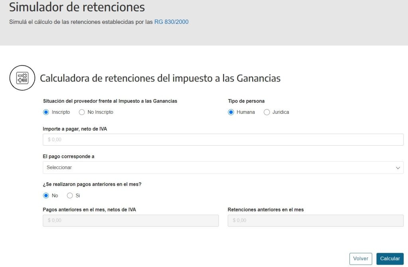Click the chevron arrow of the Seleccionar combo

[398, 168]
